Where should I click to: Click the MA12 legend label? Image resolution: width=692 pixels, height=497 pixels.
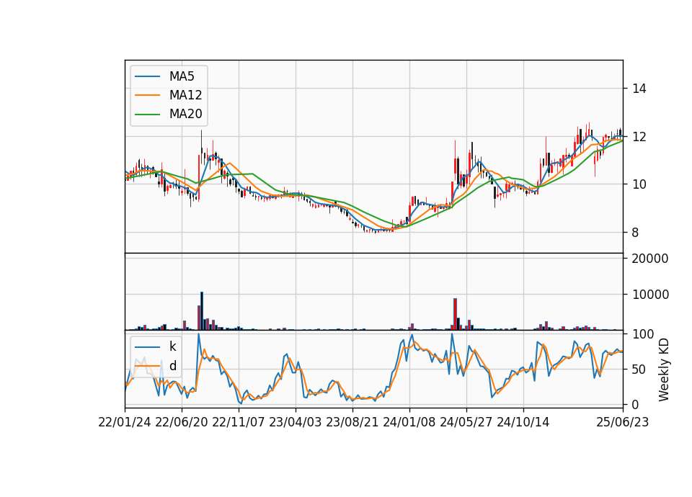tap(185, 95)
